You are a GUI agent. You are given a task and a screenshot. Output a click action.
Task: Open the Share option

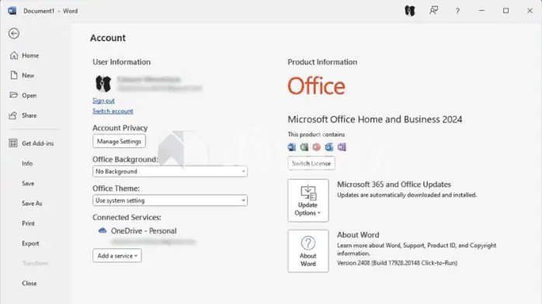pyautogui.click(x=23, y=116)
